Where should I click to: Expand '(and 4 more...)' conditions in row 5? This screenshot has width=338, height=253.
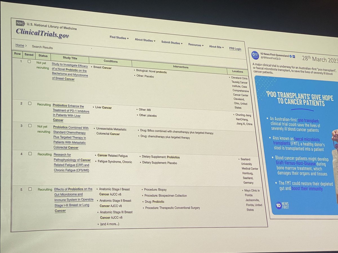coord(110,224)
